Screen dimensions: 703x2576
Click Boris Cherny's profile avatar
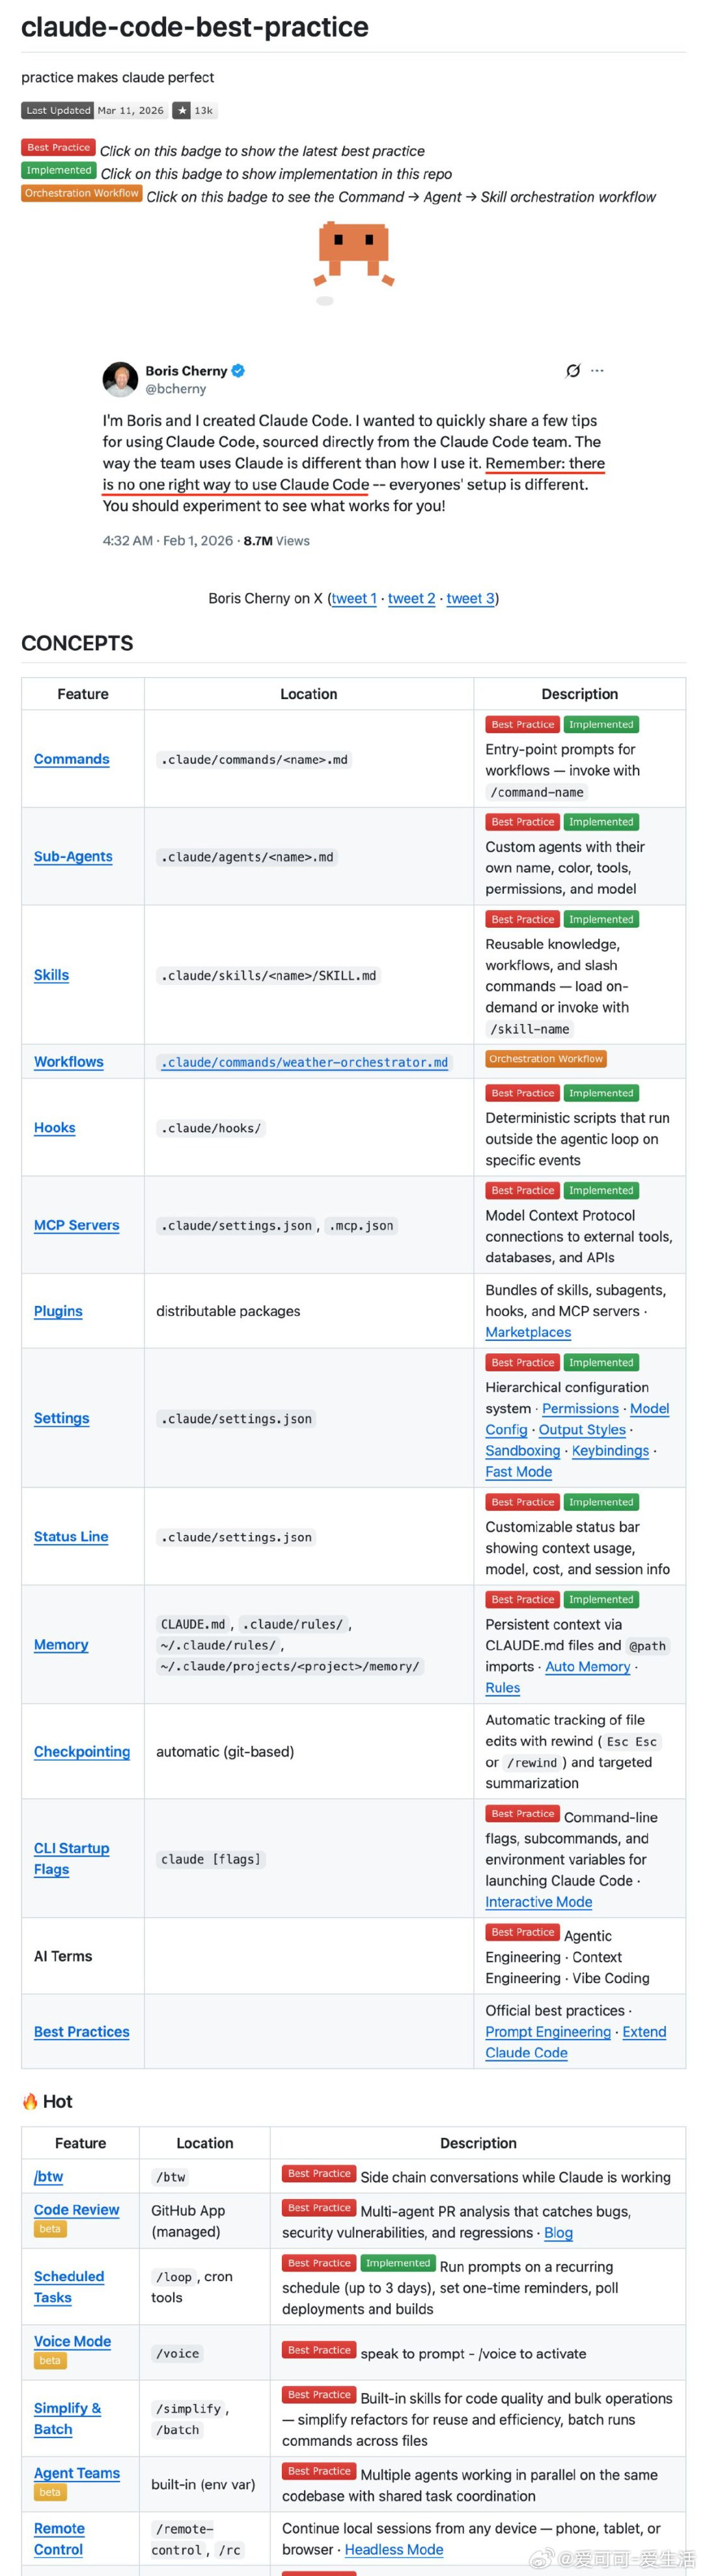tap(120, 379)
